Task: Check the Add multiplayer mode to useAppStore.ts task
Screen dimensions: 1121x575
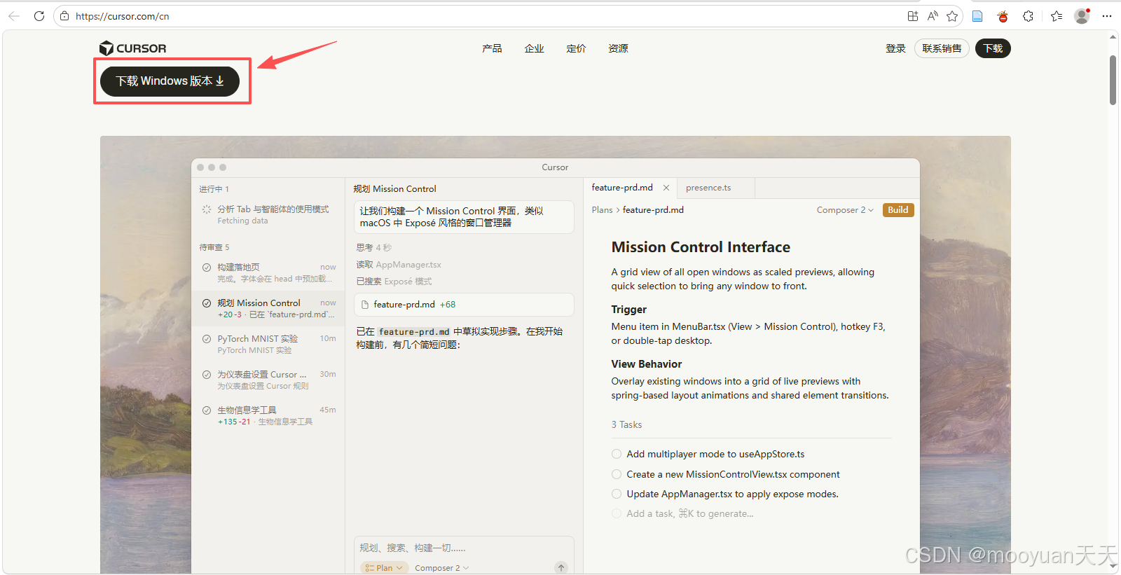Action: point(617,454)
